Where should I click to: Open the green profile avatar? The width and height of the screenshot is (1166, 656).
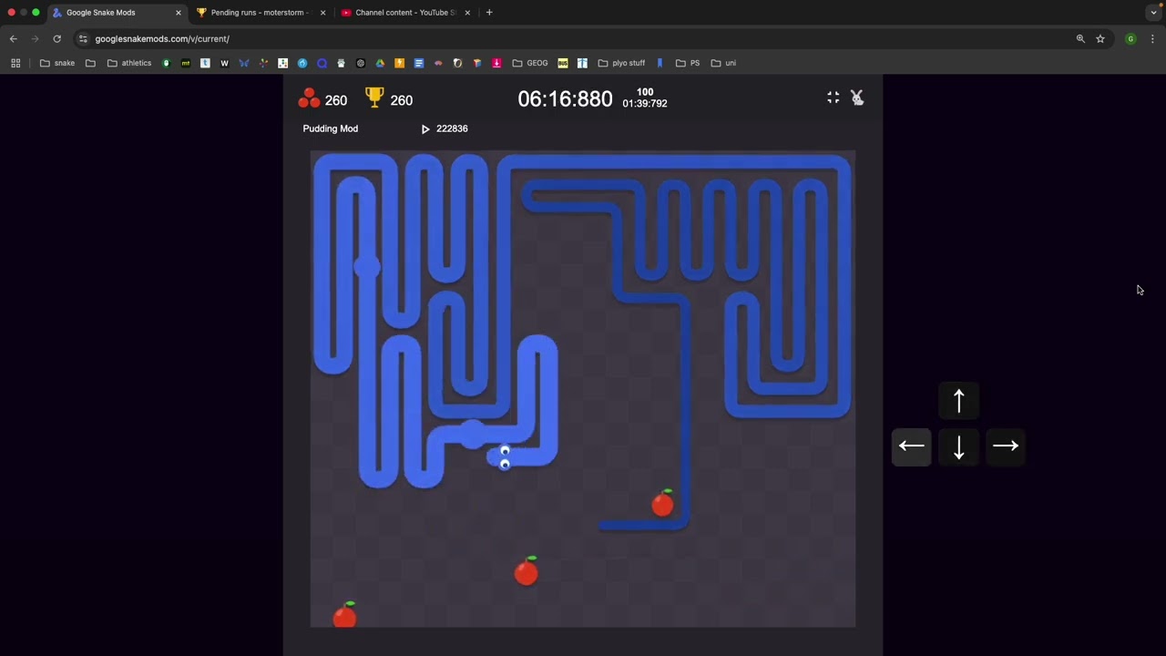tap(1130, 39)
